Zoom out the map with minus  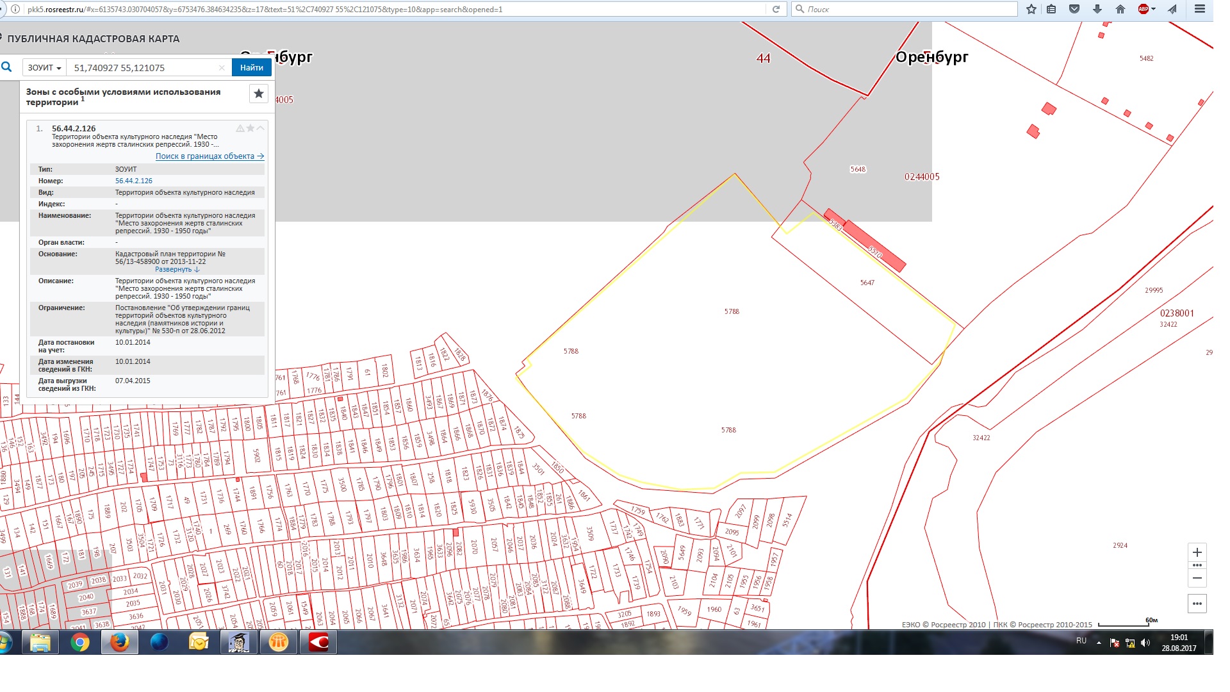click(x=1197, y=578)
